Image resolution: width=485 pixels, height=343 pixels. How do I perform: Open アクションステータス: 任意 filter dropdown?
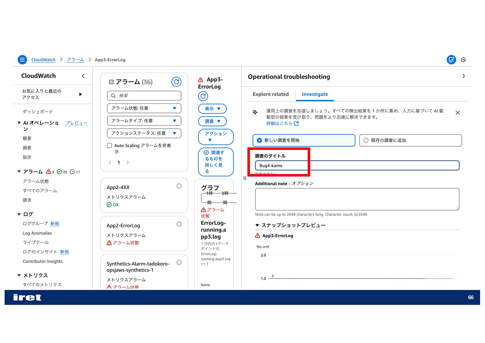click(x=144, y=133)
